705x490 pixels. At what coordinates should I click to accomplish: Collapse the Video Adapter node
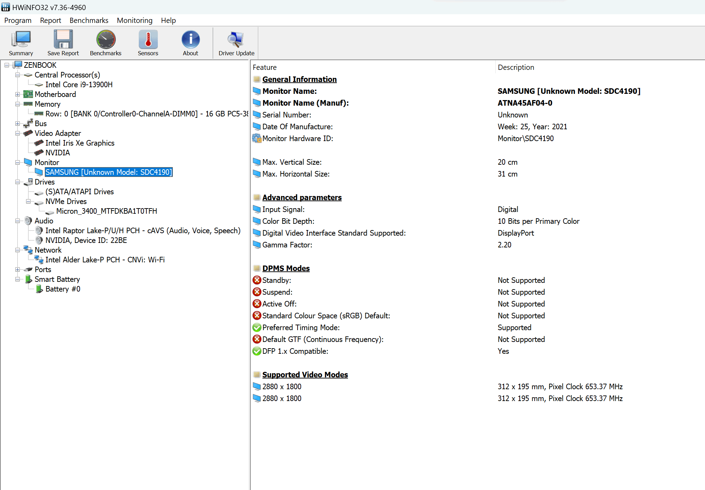17,133
